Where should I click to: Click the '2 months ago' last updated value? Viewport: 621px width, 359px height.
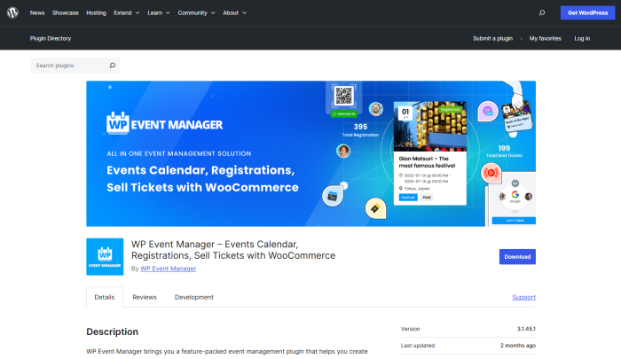[517, 345]
